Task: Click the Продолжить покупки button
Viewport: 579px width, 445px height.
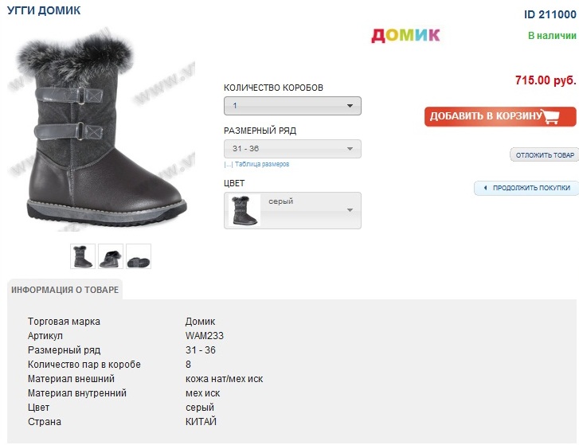Action: tap(526, 188)
